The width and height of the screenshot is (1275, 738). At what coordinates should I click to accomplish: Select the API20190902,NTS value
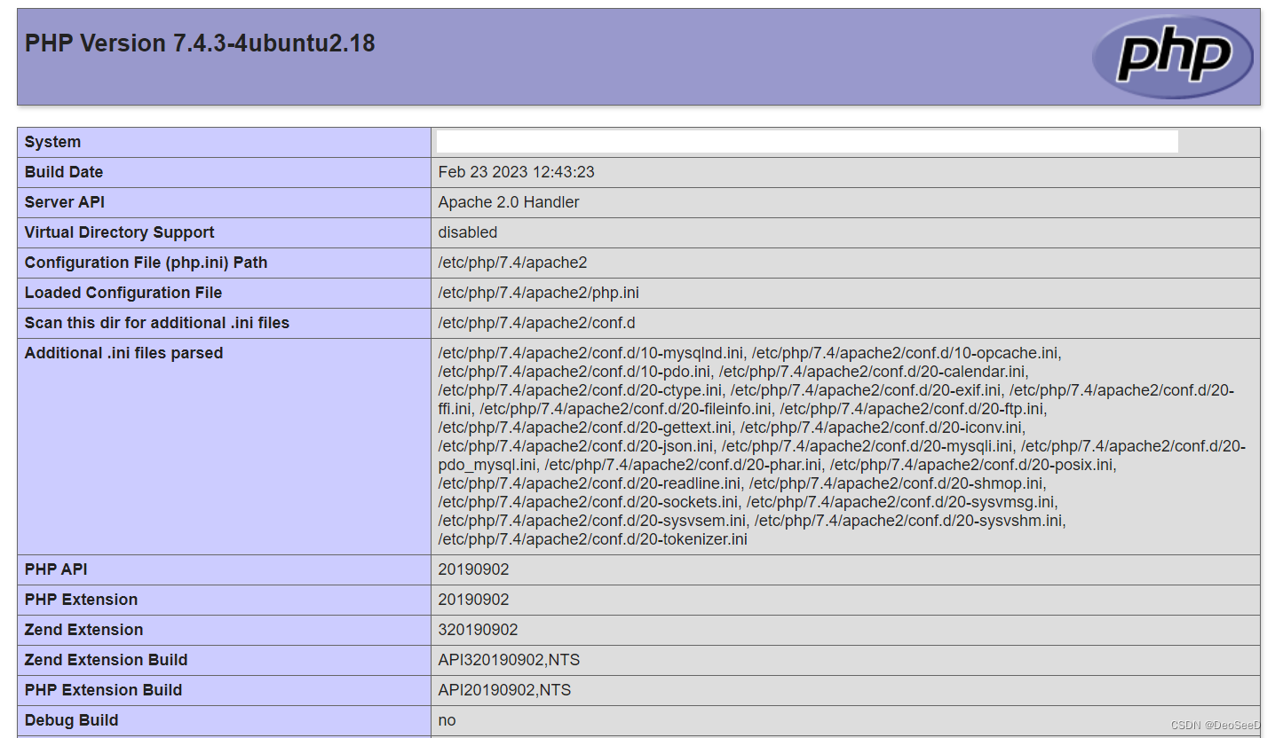pos(504,690)
